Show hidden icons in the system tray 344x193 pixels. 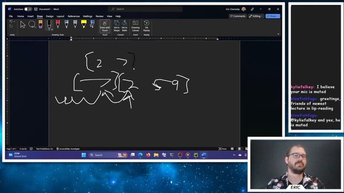(234, 155)
